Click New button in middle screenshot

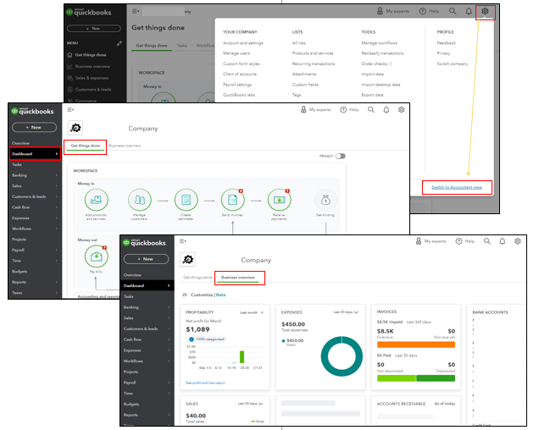[35, 128]
